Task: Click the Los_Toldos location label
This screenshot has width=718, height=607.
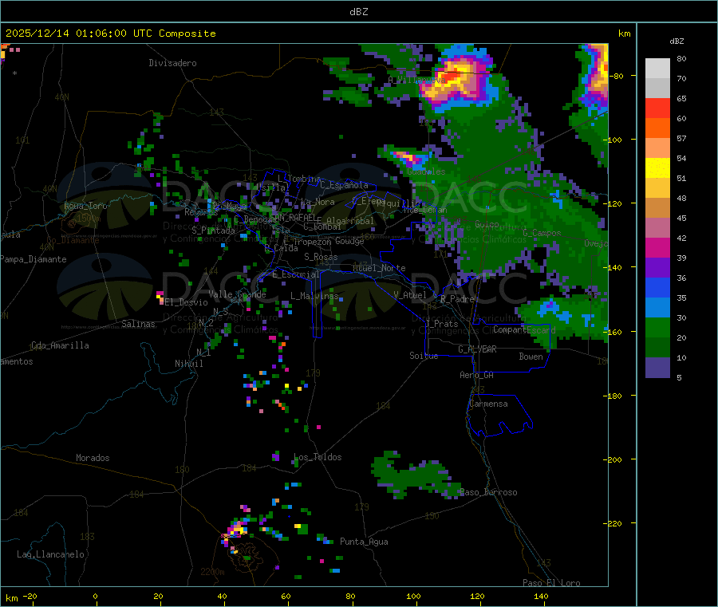Action: [x=318, y=457]
